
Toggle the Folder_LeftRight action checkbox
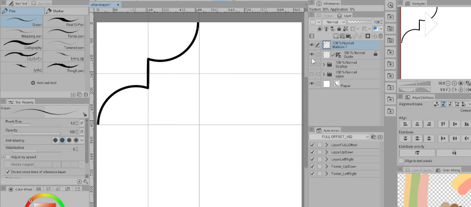[x=312, y=174]
